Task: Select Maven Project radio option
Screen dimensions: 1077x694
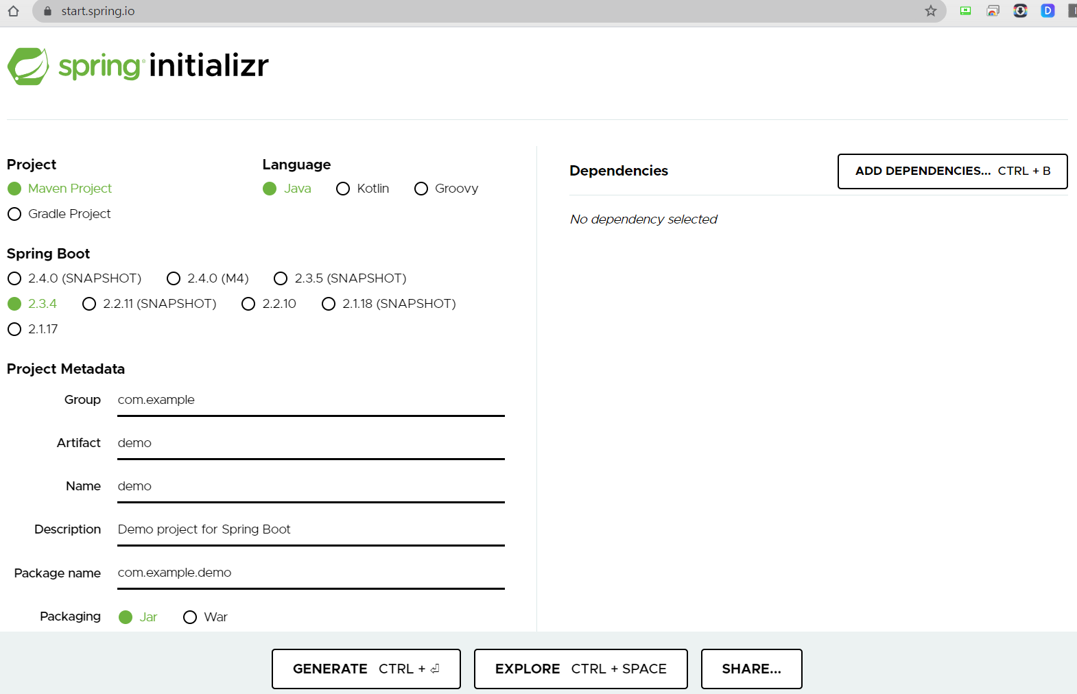Action: (60, 189)
